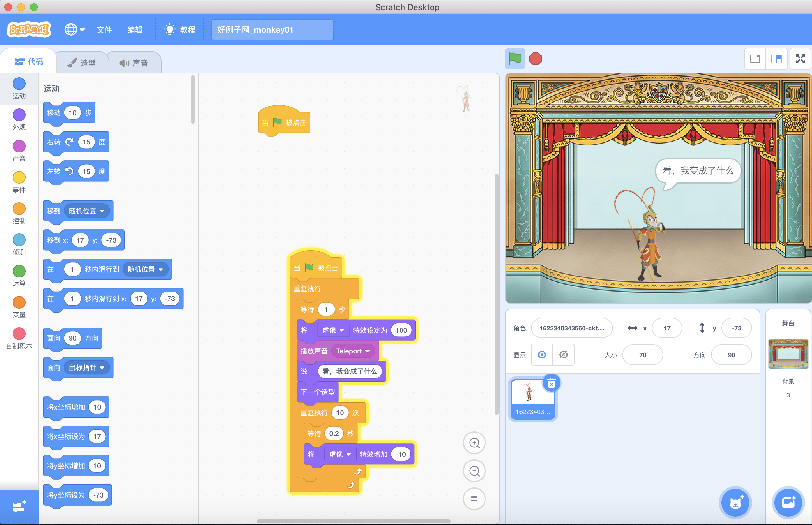
Task: Zoom in the code workspace
Action: [474, 443]
